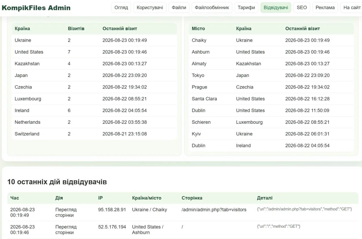Switch to the Реклама tab
The height and width of the screenshot is (239, 362).
click(325, 8)
